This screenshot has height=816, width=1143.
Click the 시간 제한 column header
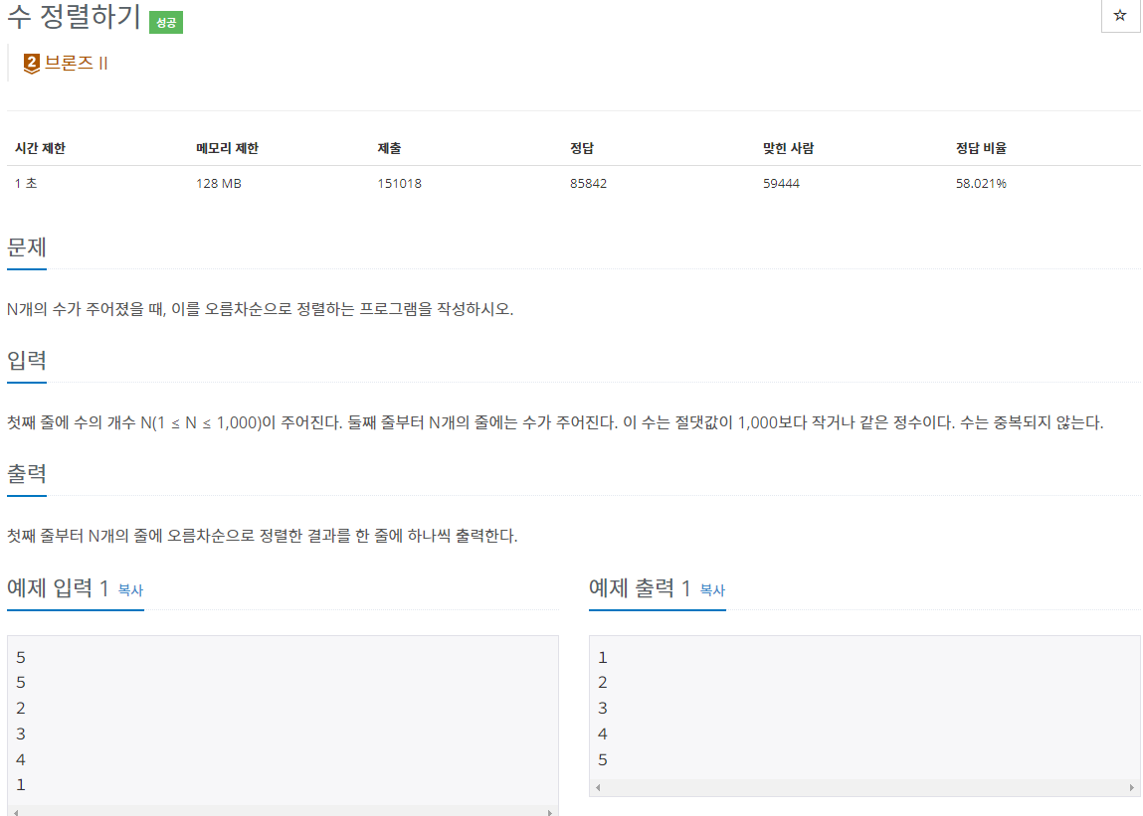point(40,148)
